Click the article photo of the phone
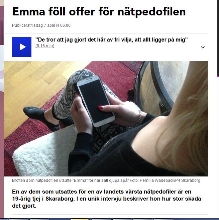This screenshot has width=219, height=220. [x=106, y=119]
